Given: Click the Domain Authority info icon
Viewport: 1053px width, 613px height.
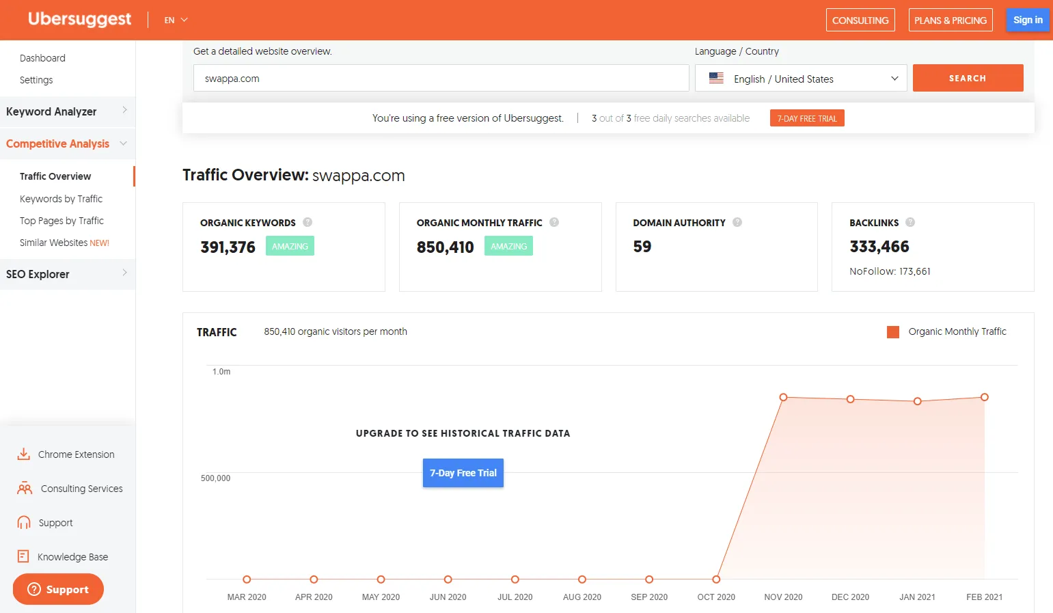Looking at the screenshot, I should point(737,222).
